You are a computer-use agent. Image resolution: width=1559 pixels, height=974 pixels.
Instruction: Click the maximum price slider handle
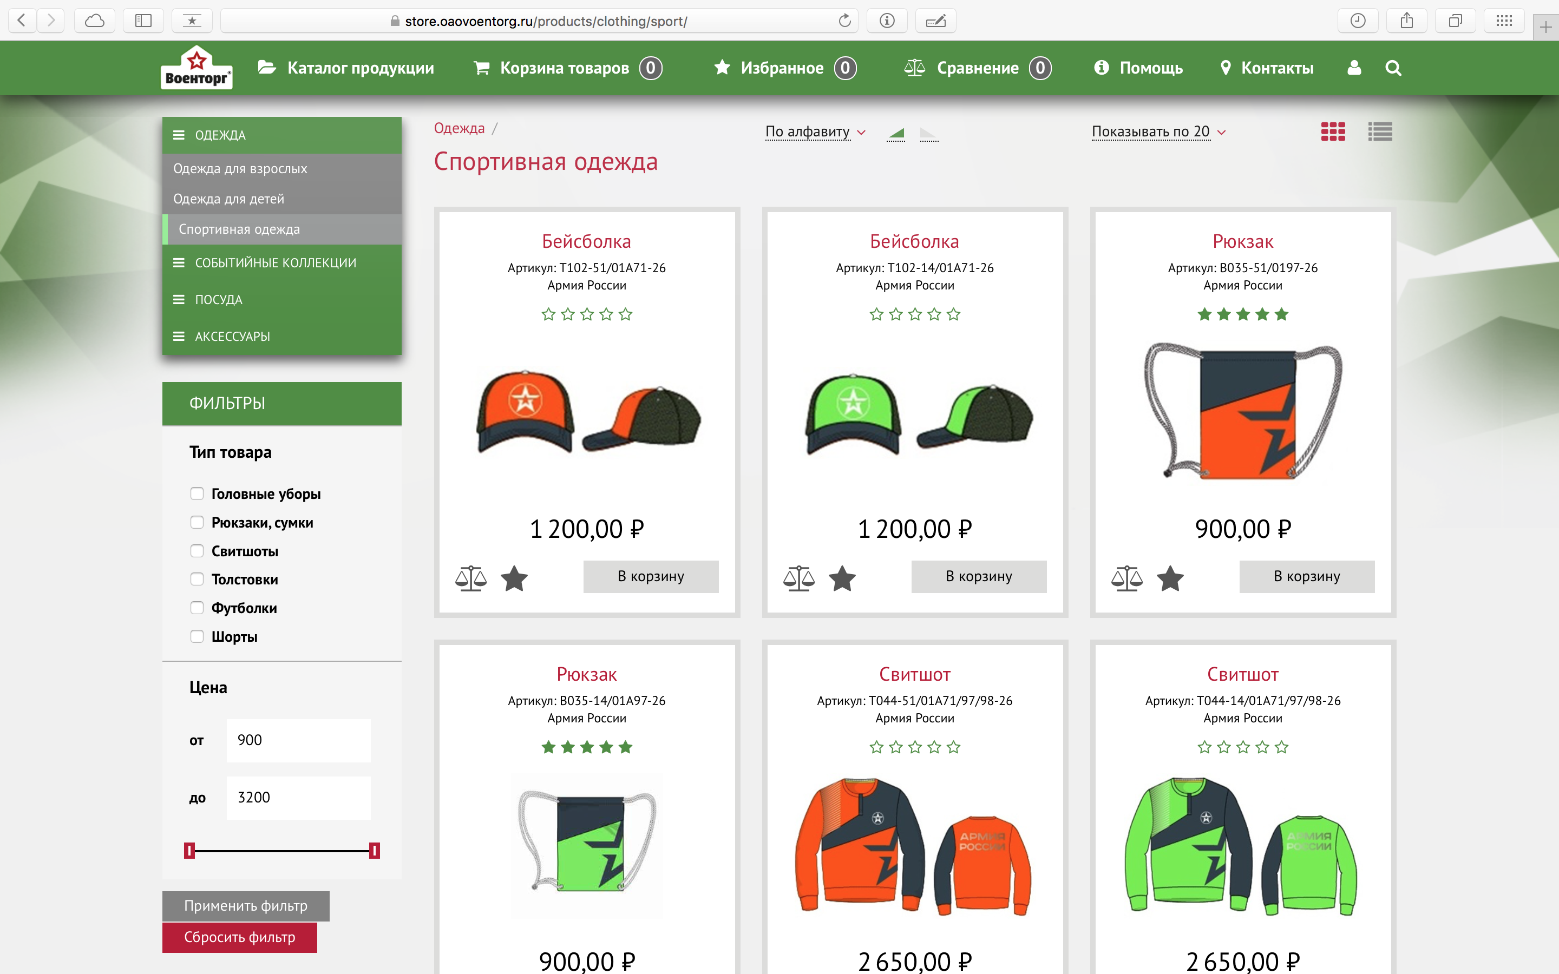(x=374, y=851)
